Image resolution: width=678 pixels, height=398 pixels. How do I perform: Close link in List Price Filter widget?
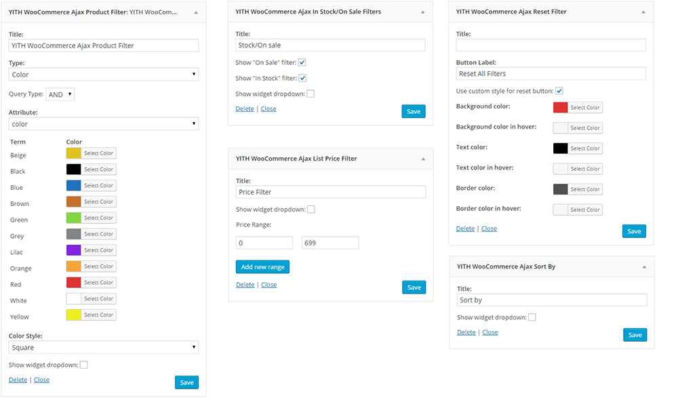tap(269, 284)
